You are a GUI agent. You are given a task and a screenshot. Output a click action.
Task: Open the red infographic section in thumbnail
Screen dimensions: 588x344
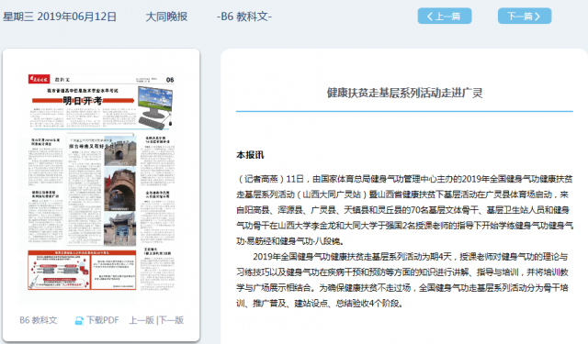coord(82,270)
